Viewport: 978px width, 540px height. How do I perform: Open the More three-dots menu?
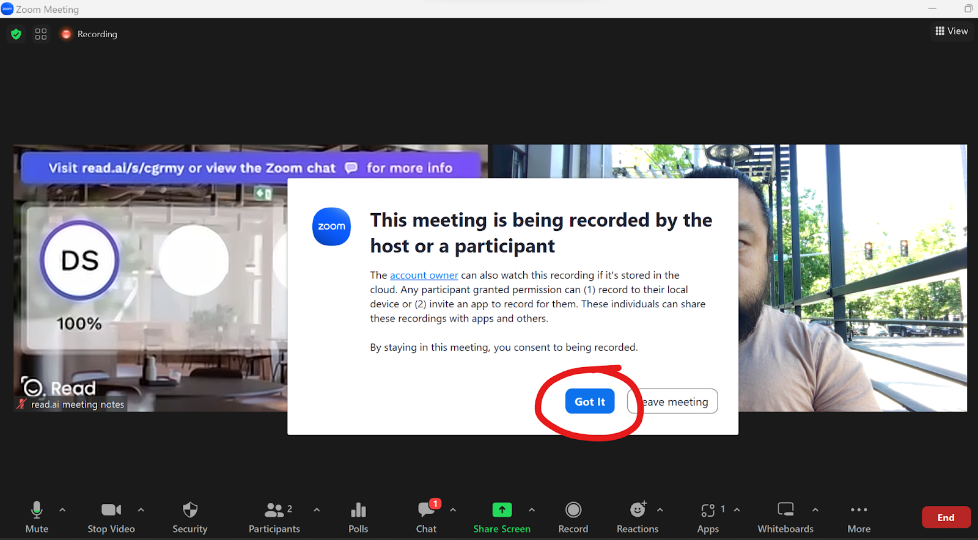coord(859,517)
